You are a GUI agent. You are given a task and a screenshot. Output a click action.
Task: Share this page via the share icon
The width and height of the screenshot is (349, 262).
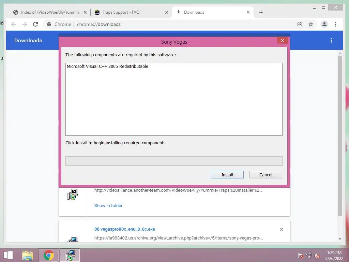pos(300,24)
